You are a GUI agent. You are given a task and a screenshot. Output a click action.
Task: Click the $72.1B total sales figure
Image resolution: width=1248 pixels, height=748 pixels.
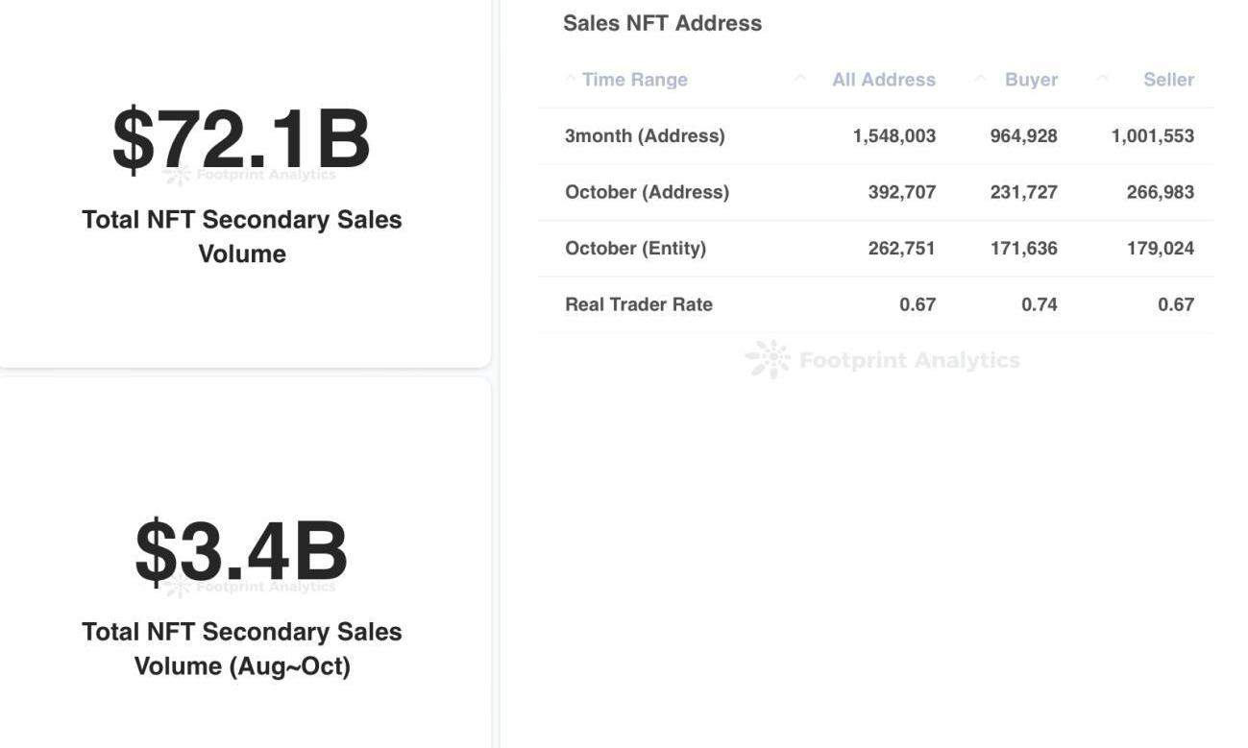(x=241, y=140)
